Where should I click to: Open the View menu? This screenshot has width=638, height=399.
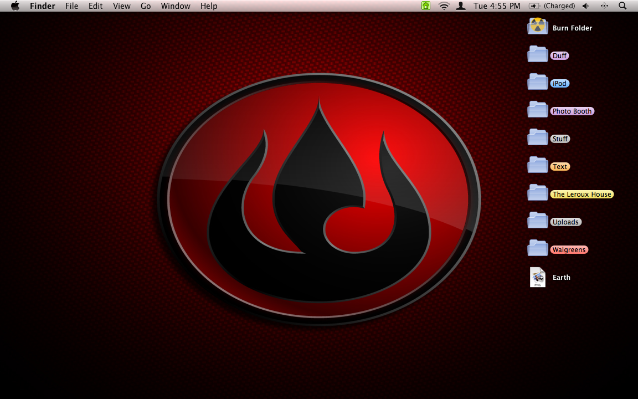[122, 6]
